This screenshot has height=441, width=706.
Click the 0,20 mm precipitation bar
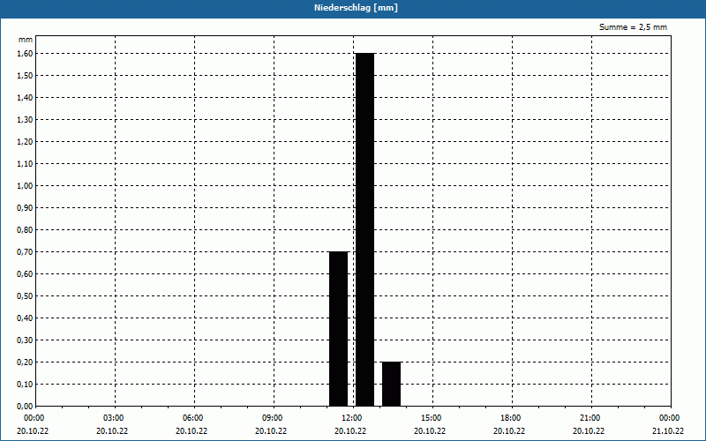click(391, 384)
